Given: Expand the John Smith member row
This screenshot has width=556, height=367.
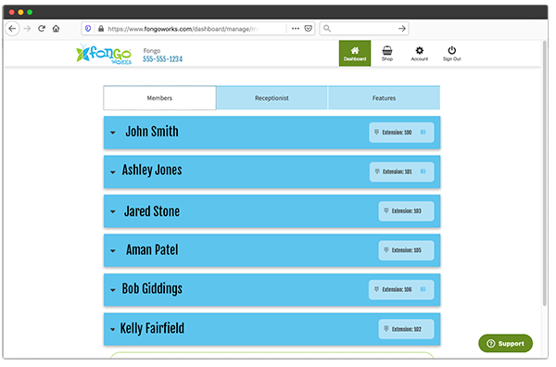Looking at the screenshot, I should [113, 133].
